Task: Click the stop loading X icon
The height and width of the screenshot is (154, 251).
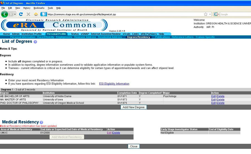Action: [28, 14]
